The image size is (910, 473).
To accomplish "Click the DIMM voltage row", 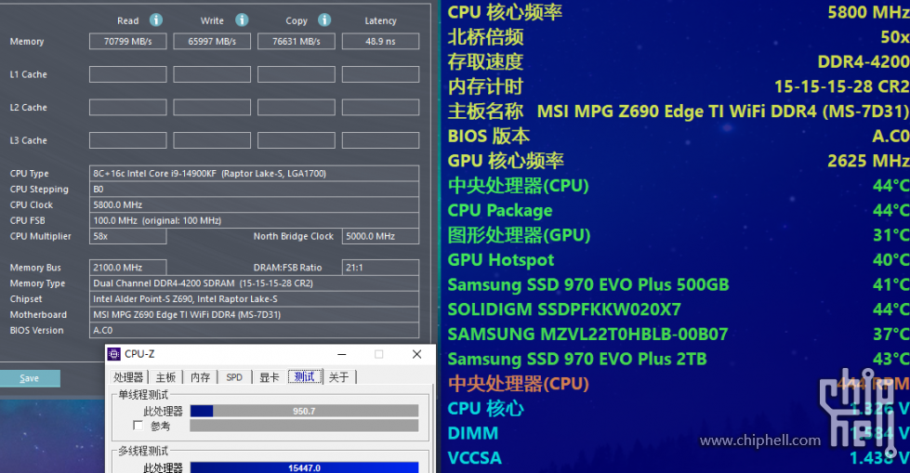I will pos(678,434).
